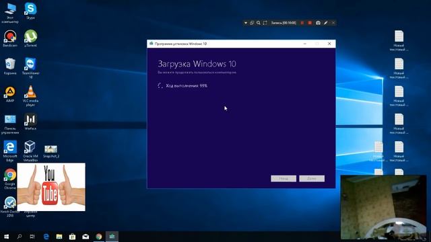Click the Назад button in setup window
Viewport: 431px width, 242px height.
tap(284, 179)
